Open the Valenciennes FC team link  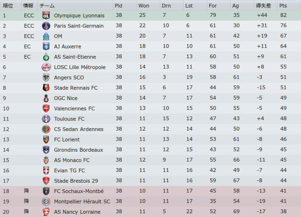pos(74,108)
